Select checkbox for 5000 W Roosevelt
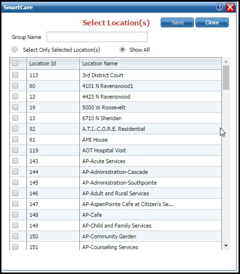Viewport: 240px width, 274px height. [15, 107]
